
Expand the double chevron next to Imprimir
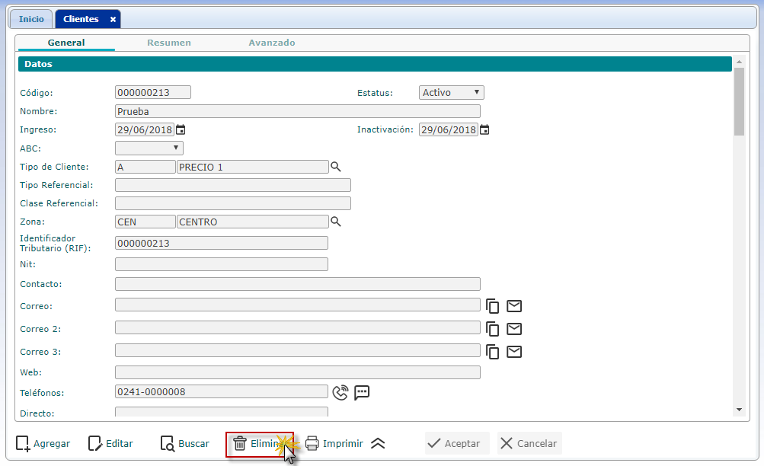[378, 444]
